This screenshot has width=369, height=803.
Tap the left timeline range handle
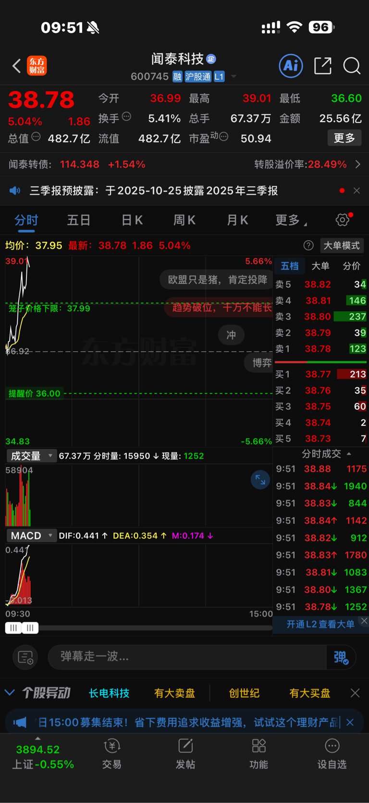pos(13,628)
